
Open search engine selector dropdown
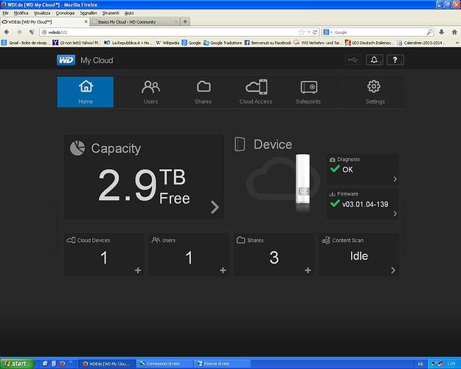pos(327,32)
